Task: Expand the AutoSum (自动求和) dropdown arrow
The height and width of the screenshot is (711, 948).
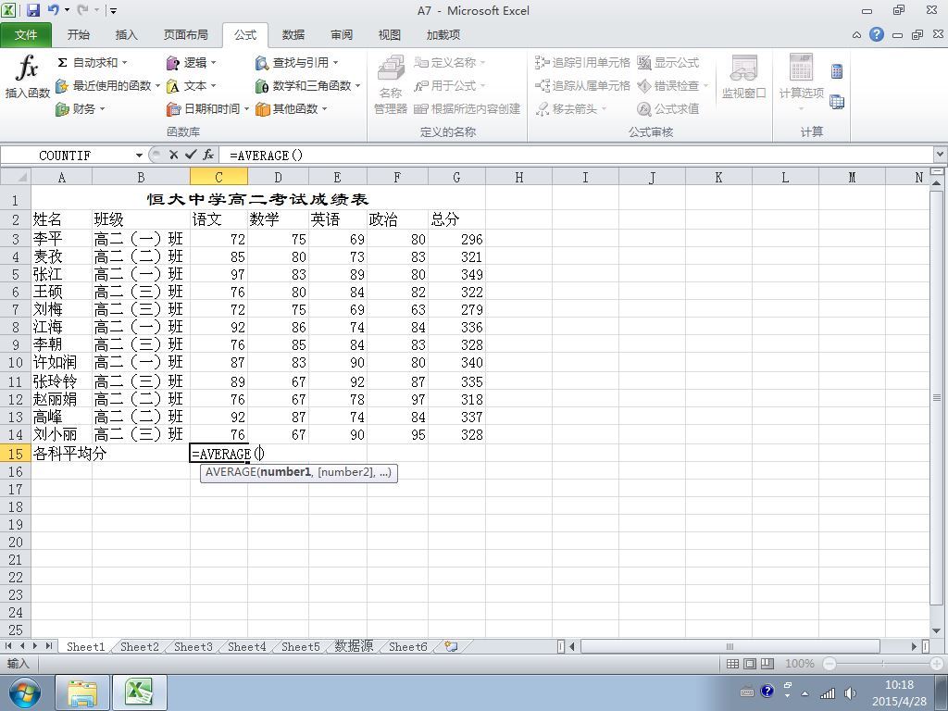Action: click(x=125, y=63)
